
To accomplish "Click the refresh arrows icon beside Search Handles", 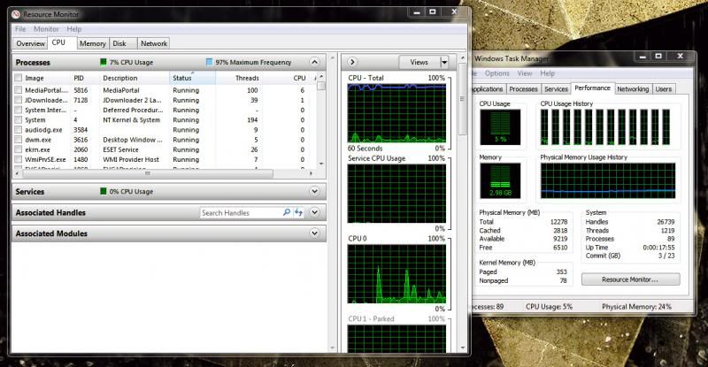I will (298, 212).
